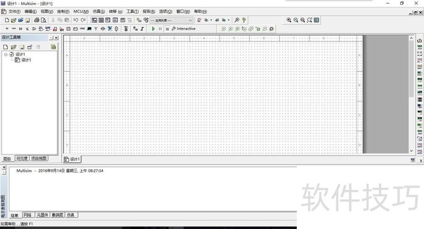Open 帮助 menu
Image resolution: width=424 pixels, height=229 pixels.
(x=200, y=12)
